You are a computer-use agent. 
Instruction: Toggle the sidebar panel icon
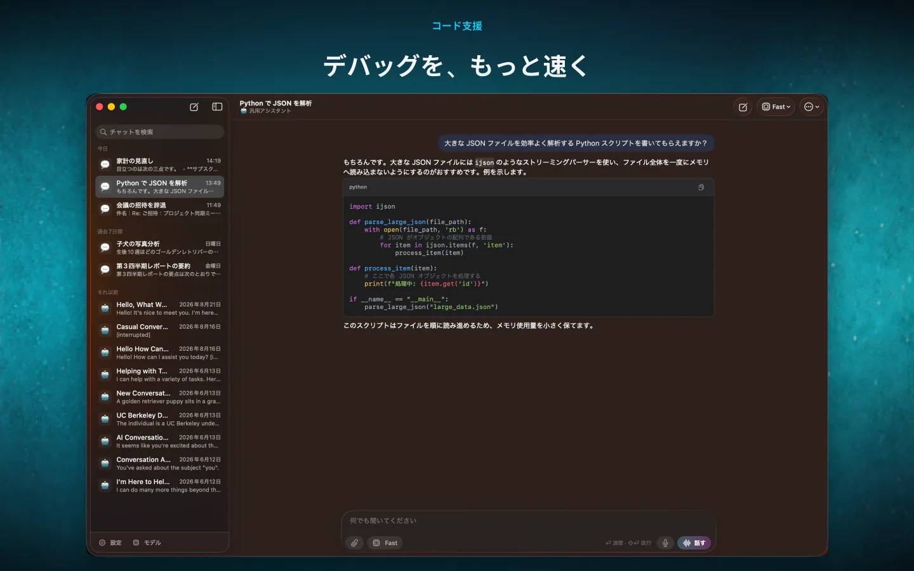(217, 107)
